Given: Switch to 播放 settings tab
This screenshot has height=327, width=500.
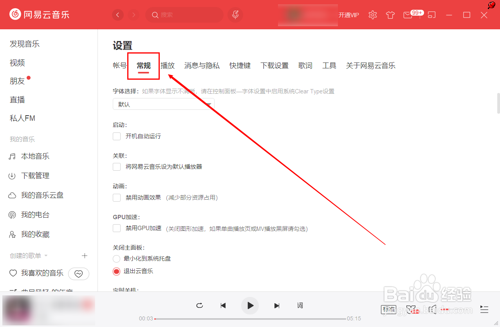Looking at the screenshot, I should [168, 66].
